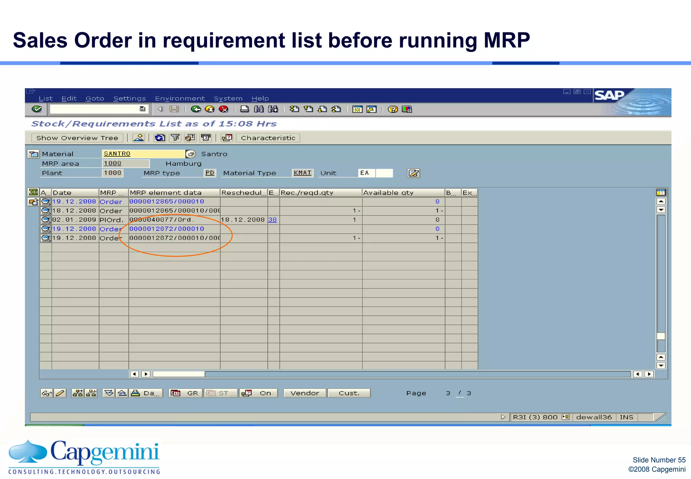691x479 pixels.
Task: Click the ST button
Action: 221,393
